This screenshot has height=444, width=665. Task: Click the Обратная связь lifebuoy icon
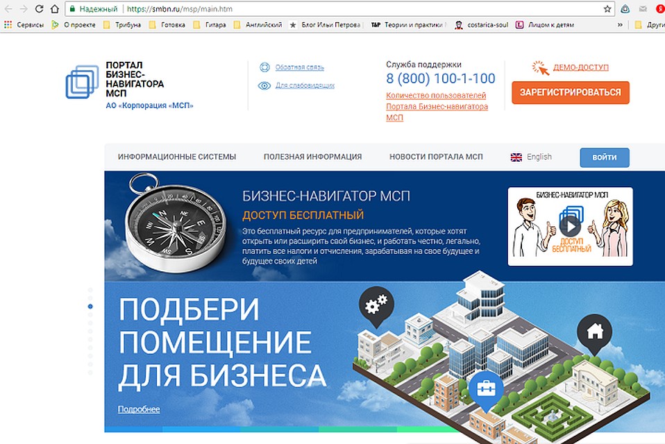(264, 67)
